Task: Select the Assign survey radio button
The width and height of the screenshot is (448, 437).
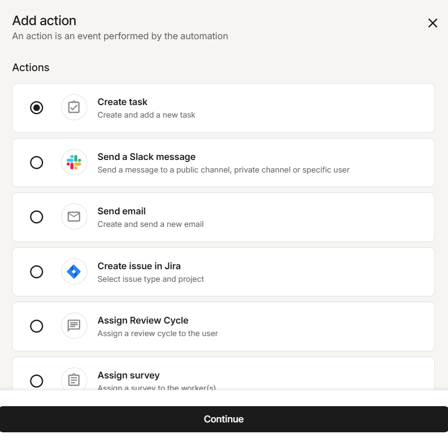Action: pos(36,381)
